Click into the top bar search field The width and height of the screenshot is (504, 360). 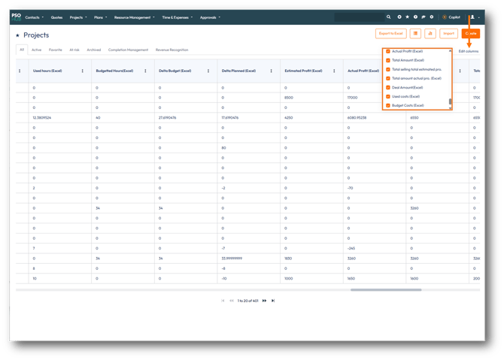click(360, 17)
